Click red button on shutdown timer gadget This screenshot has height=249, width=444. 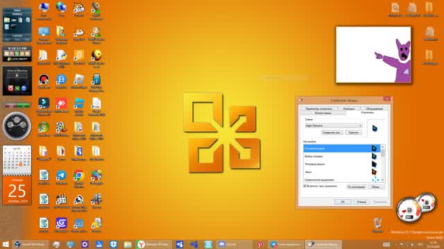tap(10, 89)
